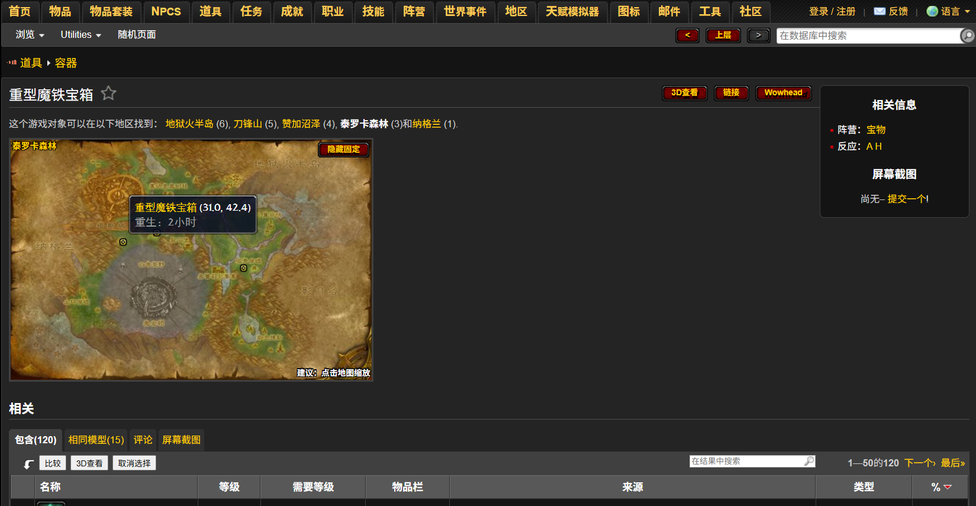976x506 pixels.
Task: Open the 登录 / 注册 login link
Action: (832, 11)
